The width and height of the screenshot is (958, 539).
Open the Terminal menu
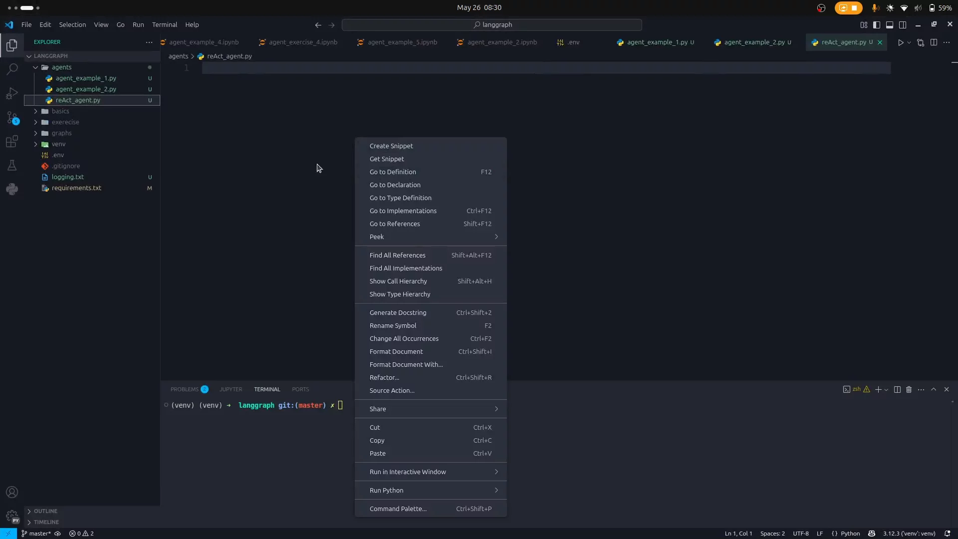coord(165,25)
